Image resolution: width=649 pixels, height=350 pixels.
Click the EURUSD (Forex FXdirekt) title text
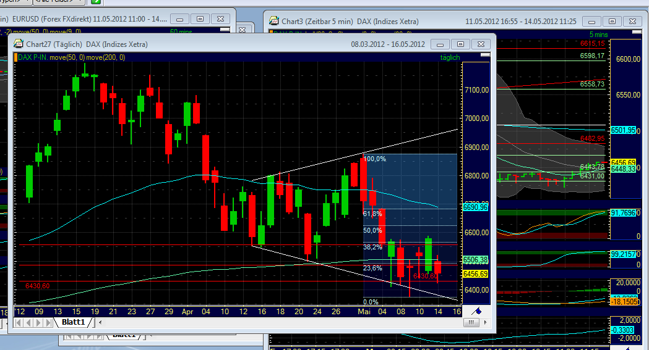[x=52, y=19]
